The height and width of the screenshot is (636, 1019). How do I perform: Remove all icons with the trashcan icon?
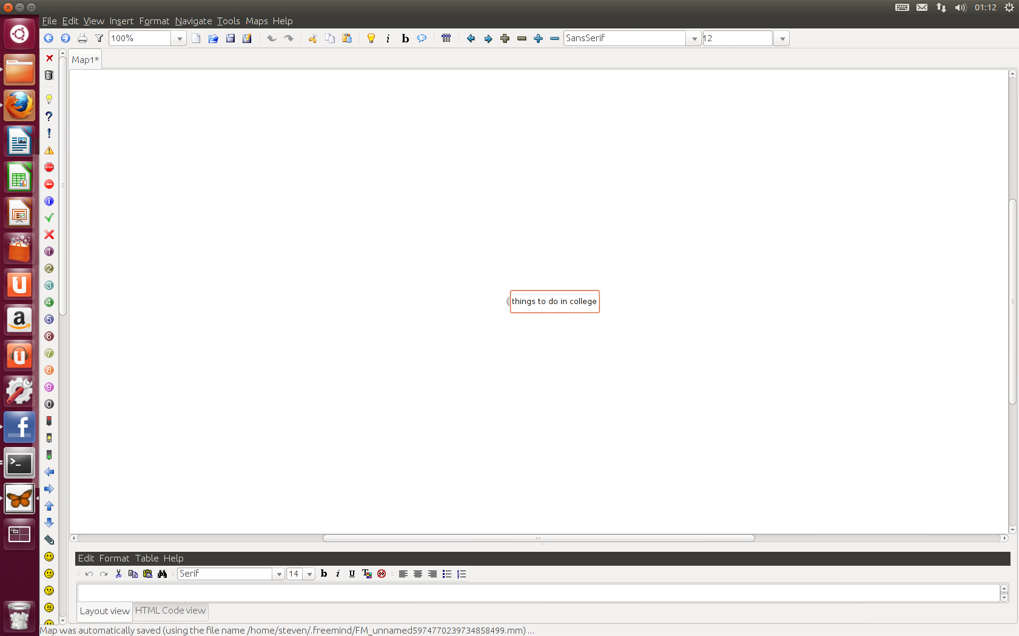click(49, 75)
